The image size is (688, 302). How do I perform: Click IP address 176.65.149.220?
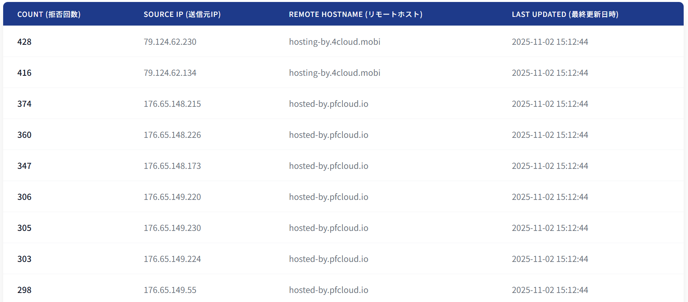tap(172, 197)
